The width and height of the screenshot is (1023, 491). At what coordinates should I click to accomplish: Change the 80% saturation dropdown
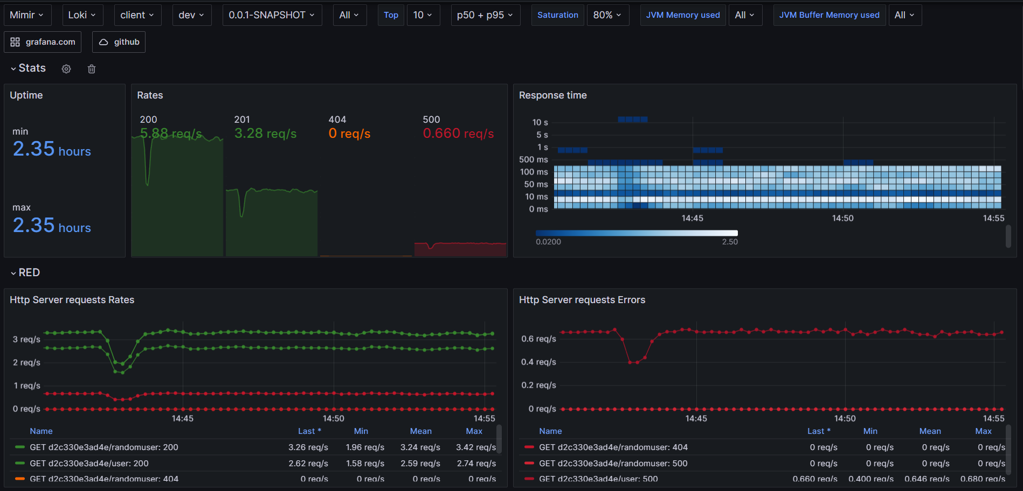click(x=607, y=15)
